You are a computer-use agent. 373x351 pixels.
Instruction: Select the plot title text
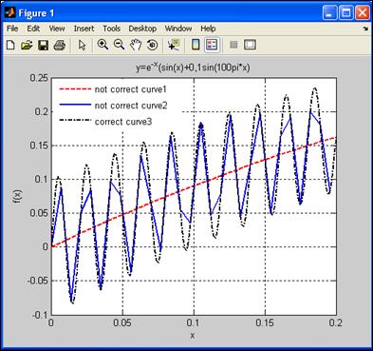193,68
